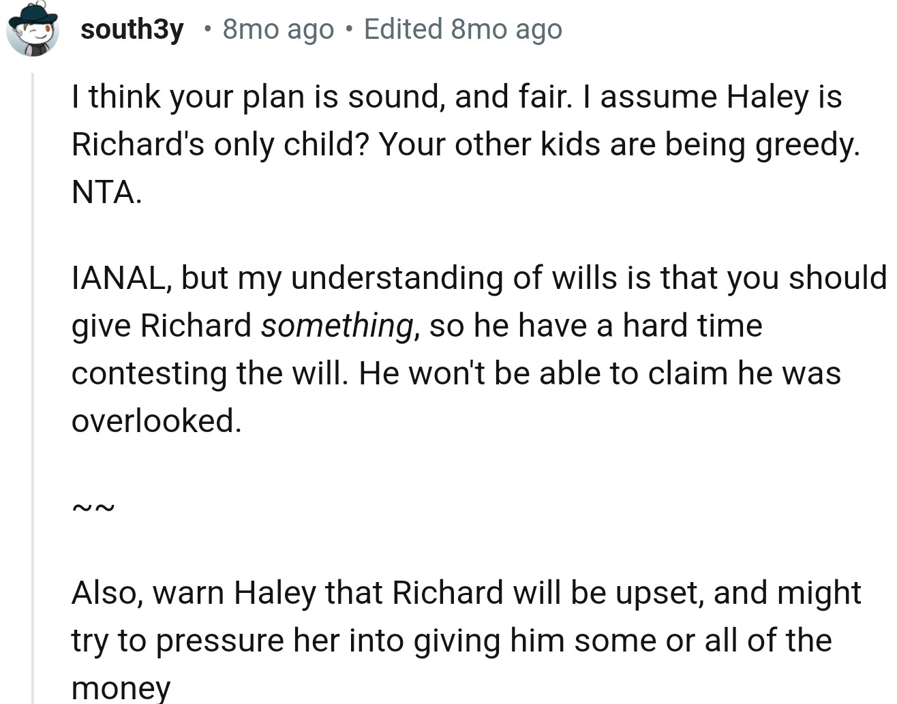Viewport: 897px width, 704px height.
Task: Click the word "greedy."
Action: point(808,144)
